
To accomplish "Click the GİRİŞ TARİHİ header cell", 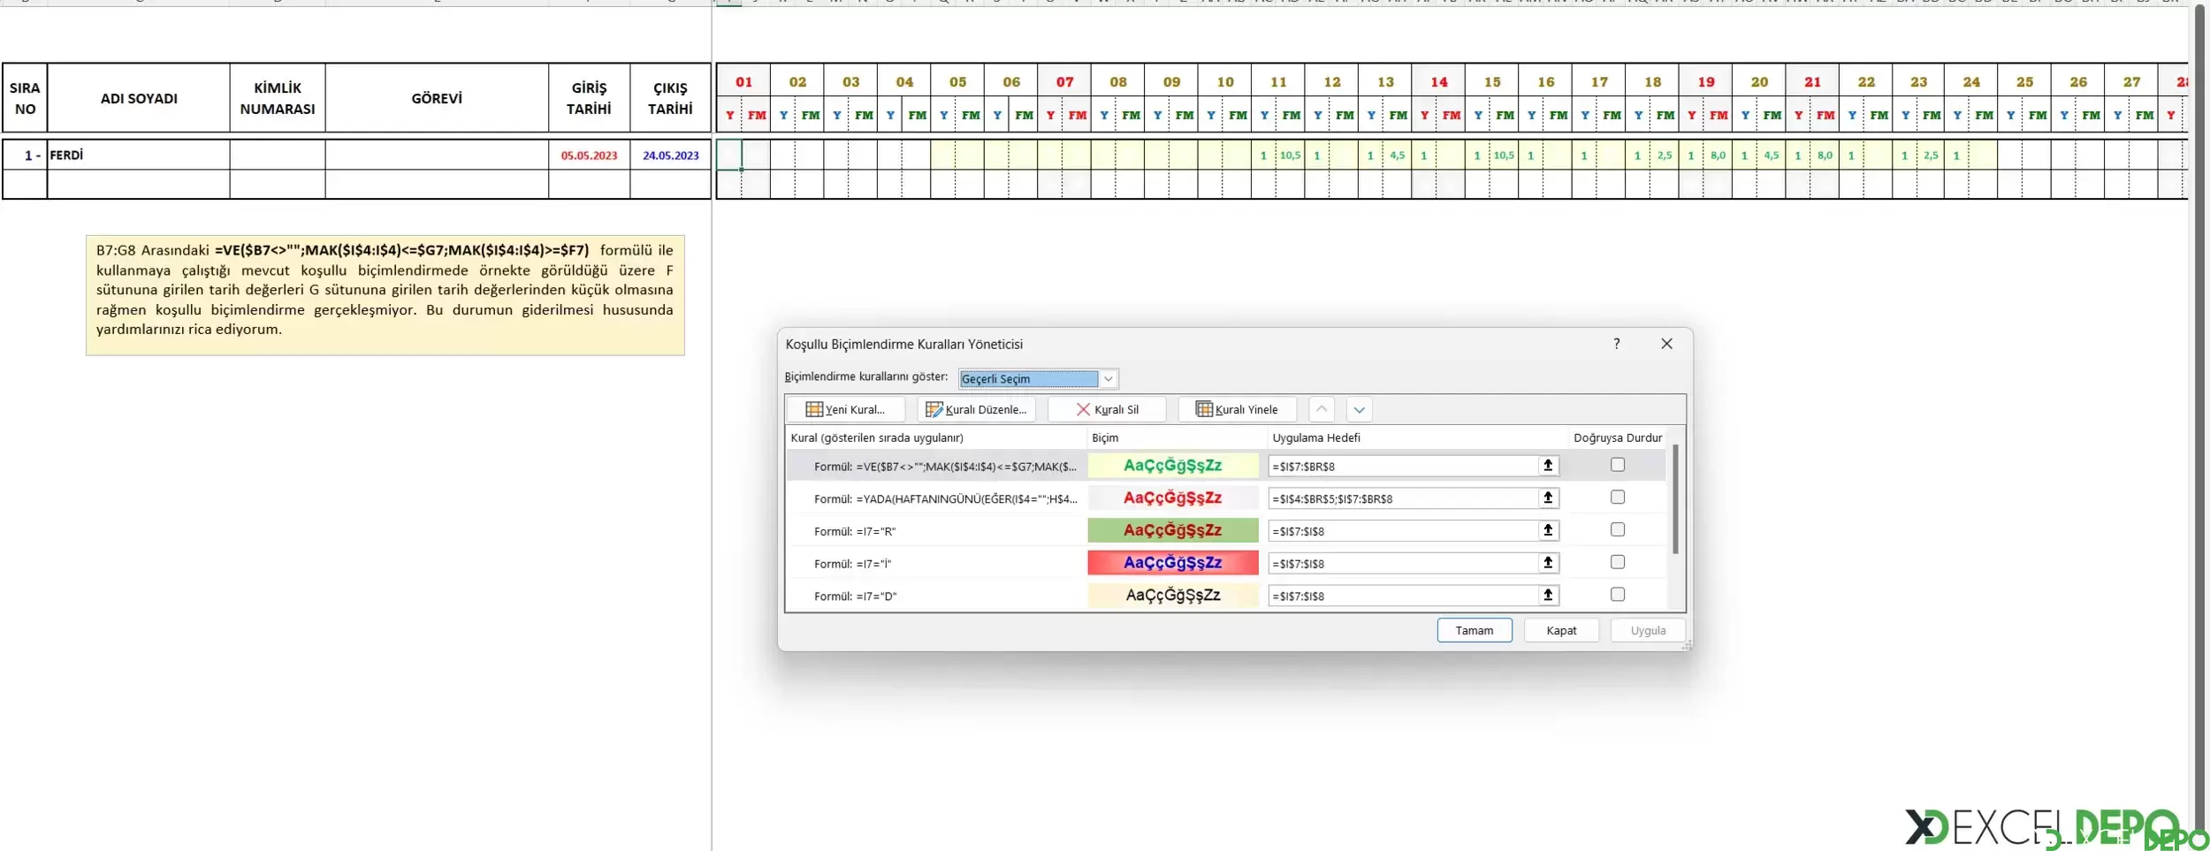I will click(589, 98).
